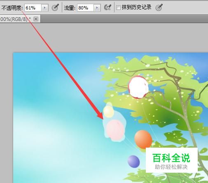
Task: Click the 不透明度 label
Action: 12,8
